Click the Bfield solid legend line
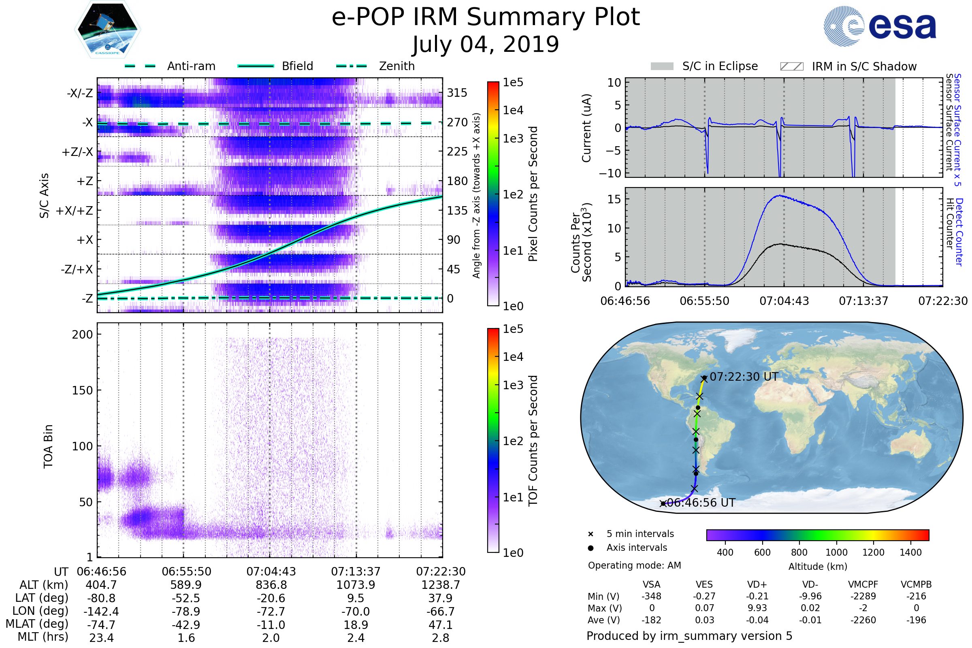The height and width of the screenshot is (648, 972). 256,66
